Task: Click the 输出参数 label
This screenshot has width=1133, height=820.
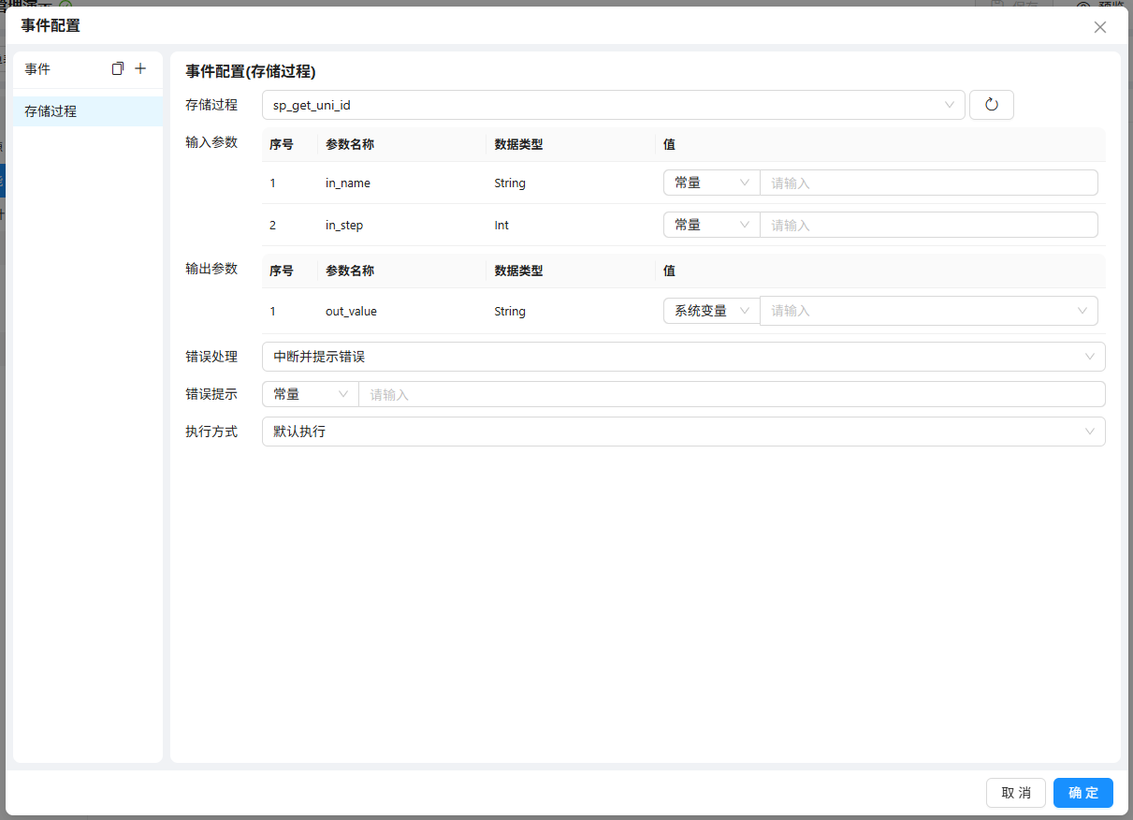Action: [211, 269]
